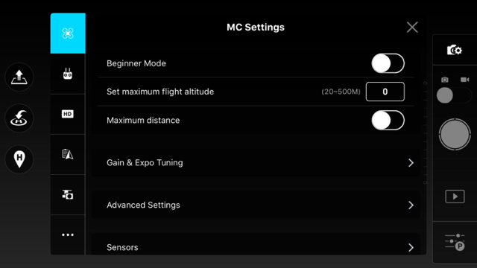Open the aircraft battery settings tab
Viewport: 477px width, 268px height.
(x=68, y=154)
